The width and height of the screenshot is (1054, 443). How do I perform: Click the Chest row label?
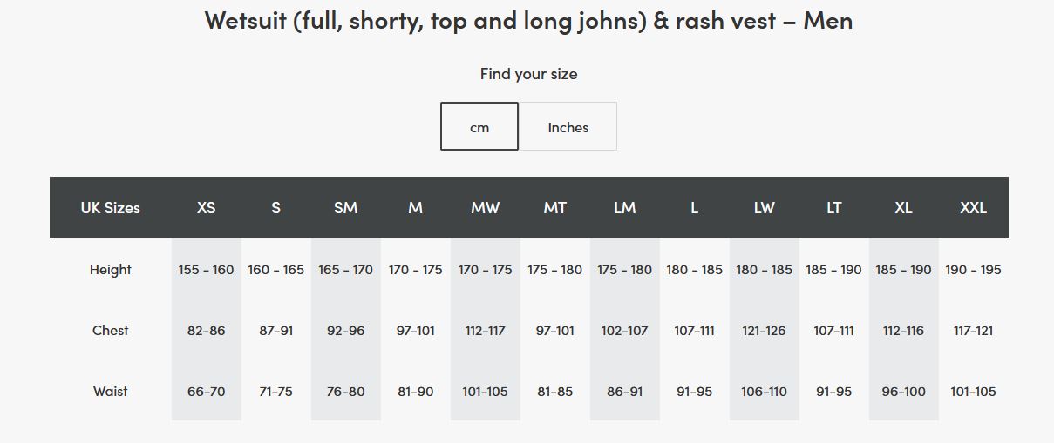point(110,331)
